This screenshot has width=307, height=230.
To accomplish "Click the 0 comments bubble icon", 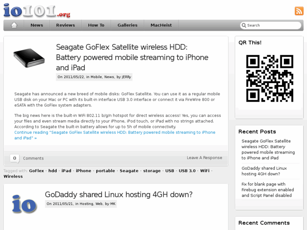I will 15,158.
